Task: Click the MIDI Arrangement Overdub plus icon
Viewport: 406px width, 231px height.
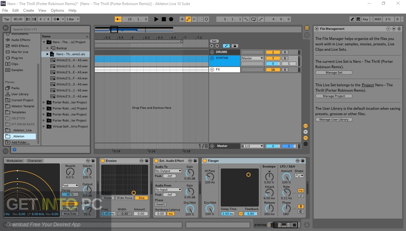Action: 182,19
